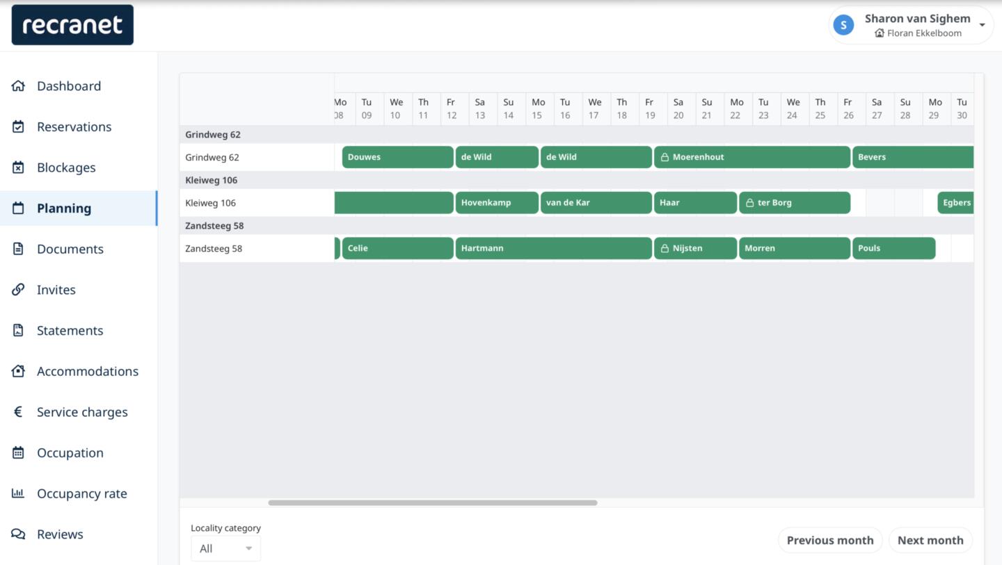Screen dimensions: 1002x565
Task: Click the Service charges euro icon
Action: click(x=18, y=412)
